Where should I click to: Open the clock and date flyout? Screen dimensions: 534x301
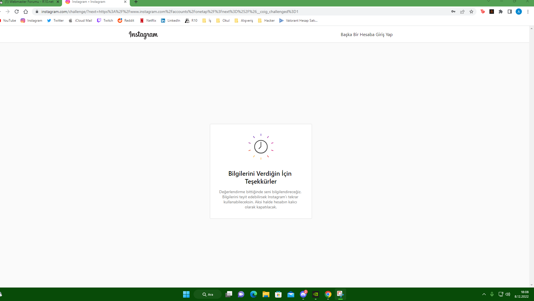click(x=522, y=295)
